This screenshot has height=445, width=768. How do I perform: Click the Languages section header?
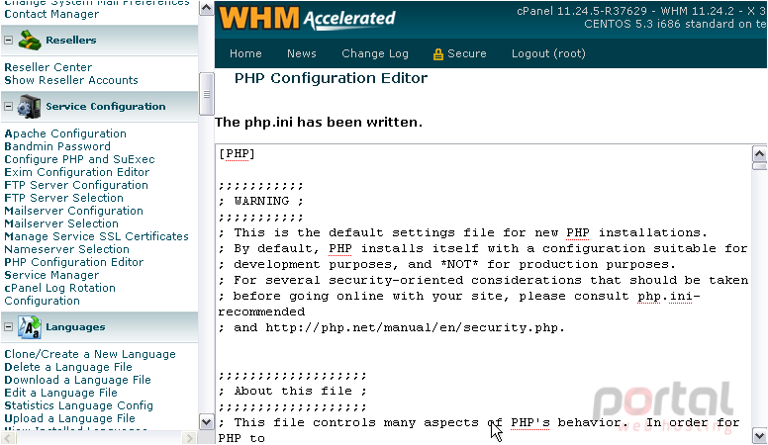click(x=99, y=327)
